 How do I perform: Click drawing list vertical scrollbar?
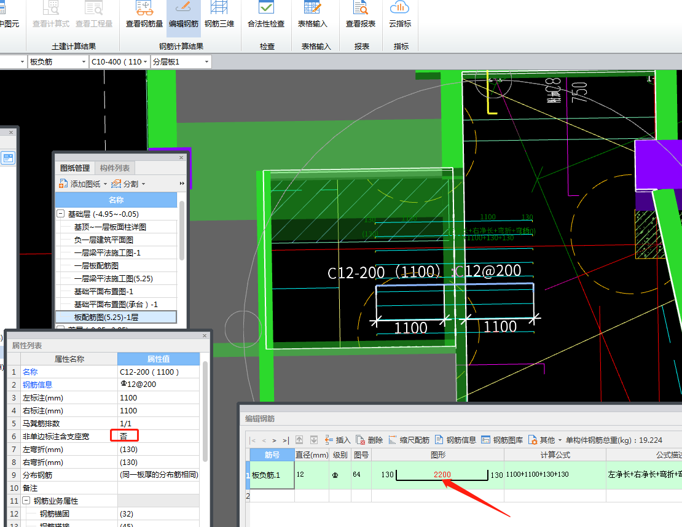pyautogui.click(x=182, y=230)
